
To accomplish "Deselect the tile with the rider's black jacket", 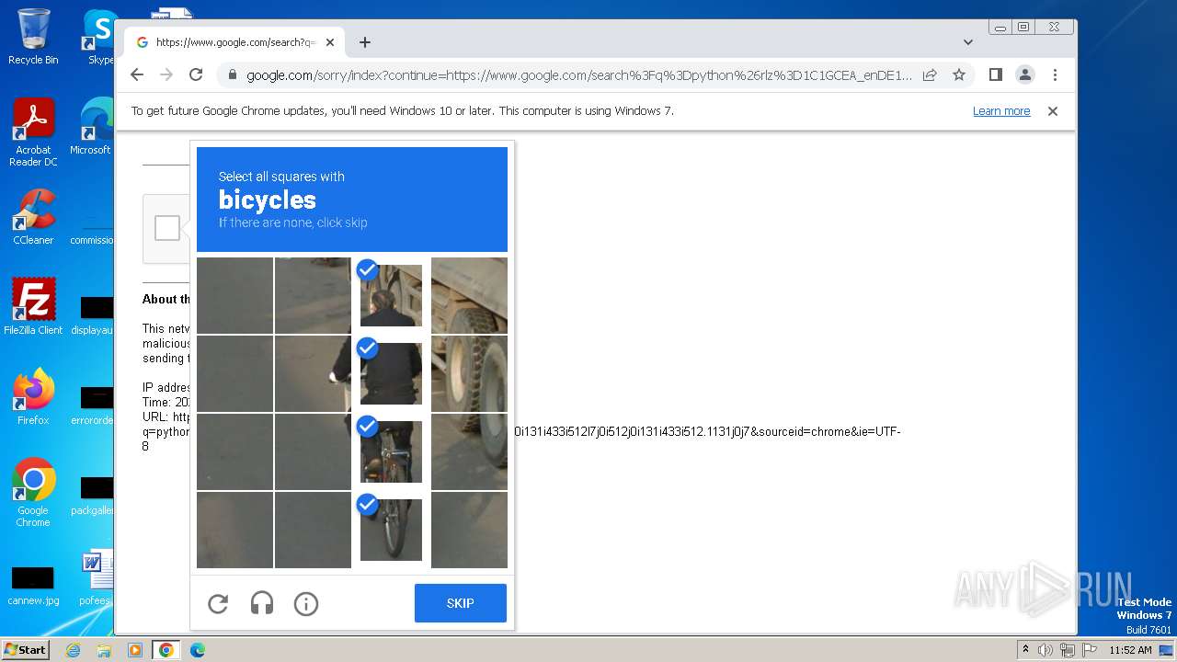I will point(391,373).
